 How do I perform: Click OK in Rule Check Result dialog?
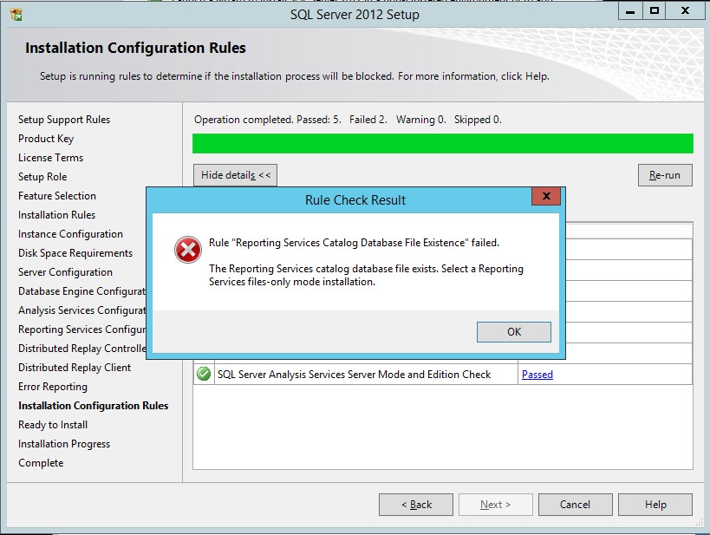[514, 332]
